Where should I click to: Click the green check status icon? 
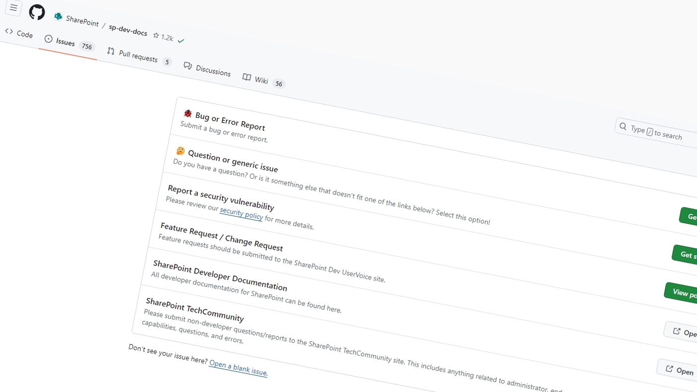tap(181, 41)
